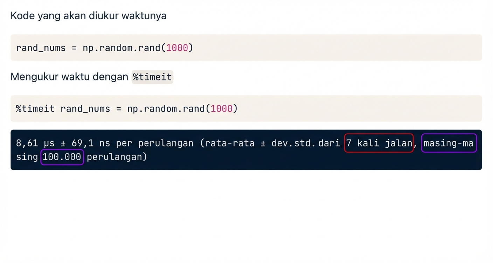Click the purple-boxed number '100.000'
This screenshot has width=493, height=263.
click(62, 157)
